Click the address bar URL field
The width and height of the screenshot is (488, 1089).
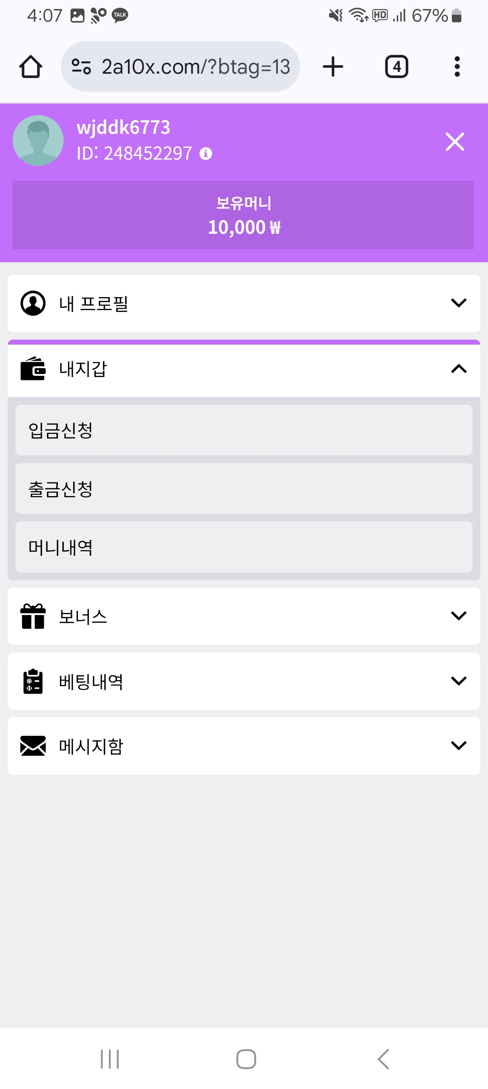195,67
